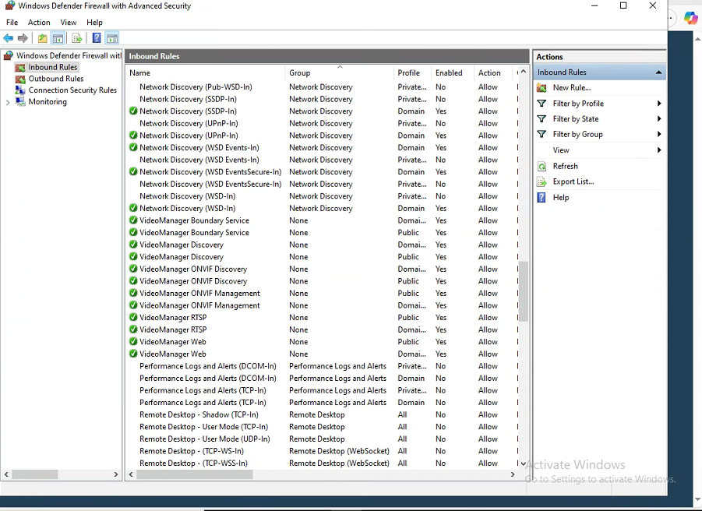The image size is (702, 511).
Task: Click Refresh in Actions pane
Action: pyautogui.click(x=566, y=166)
